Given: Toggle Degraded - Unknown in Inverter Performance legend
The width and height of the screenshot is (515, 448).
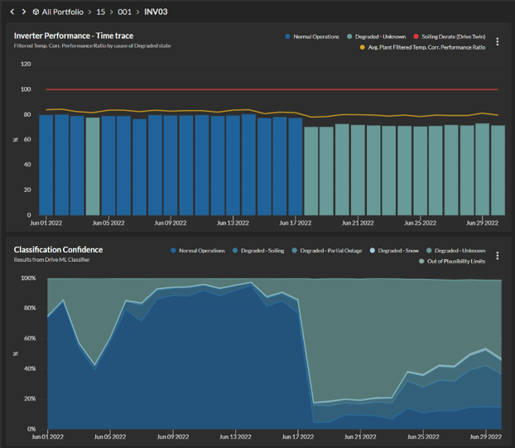Looking at the screenshot, I should (x=380, y=36).
